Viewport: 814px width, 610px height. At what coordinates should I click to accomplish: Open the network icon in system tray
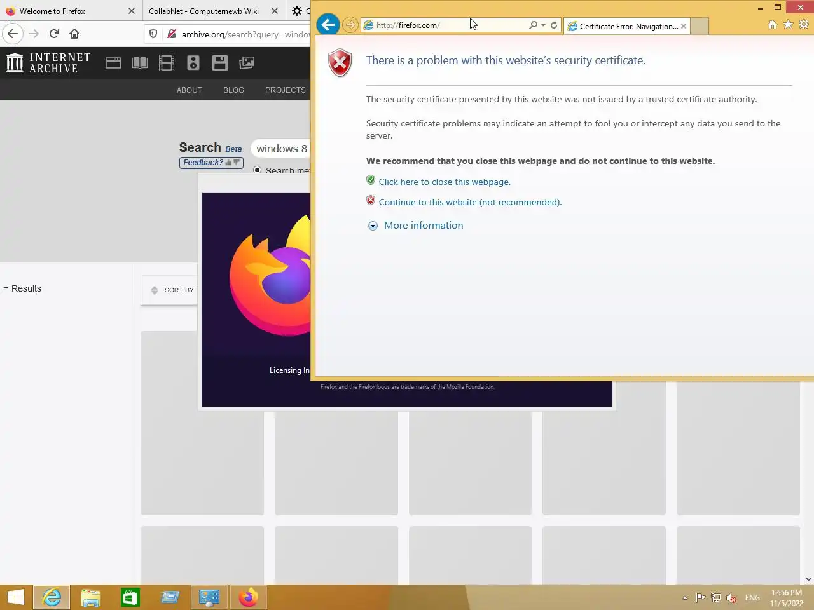click(716, 598)
